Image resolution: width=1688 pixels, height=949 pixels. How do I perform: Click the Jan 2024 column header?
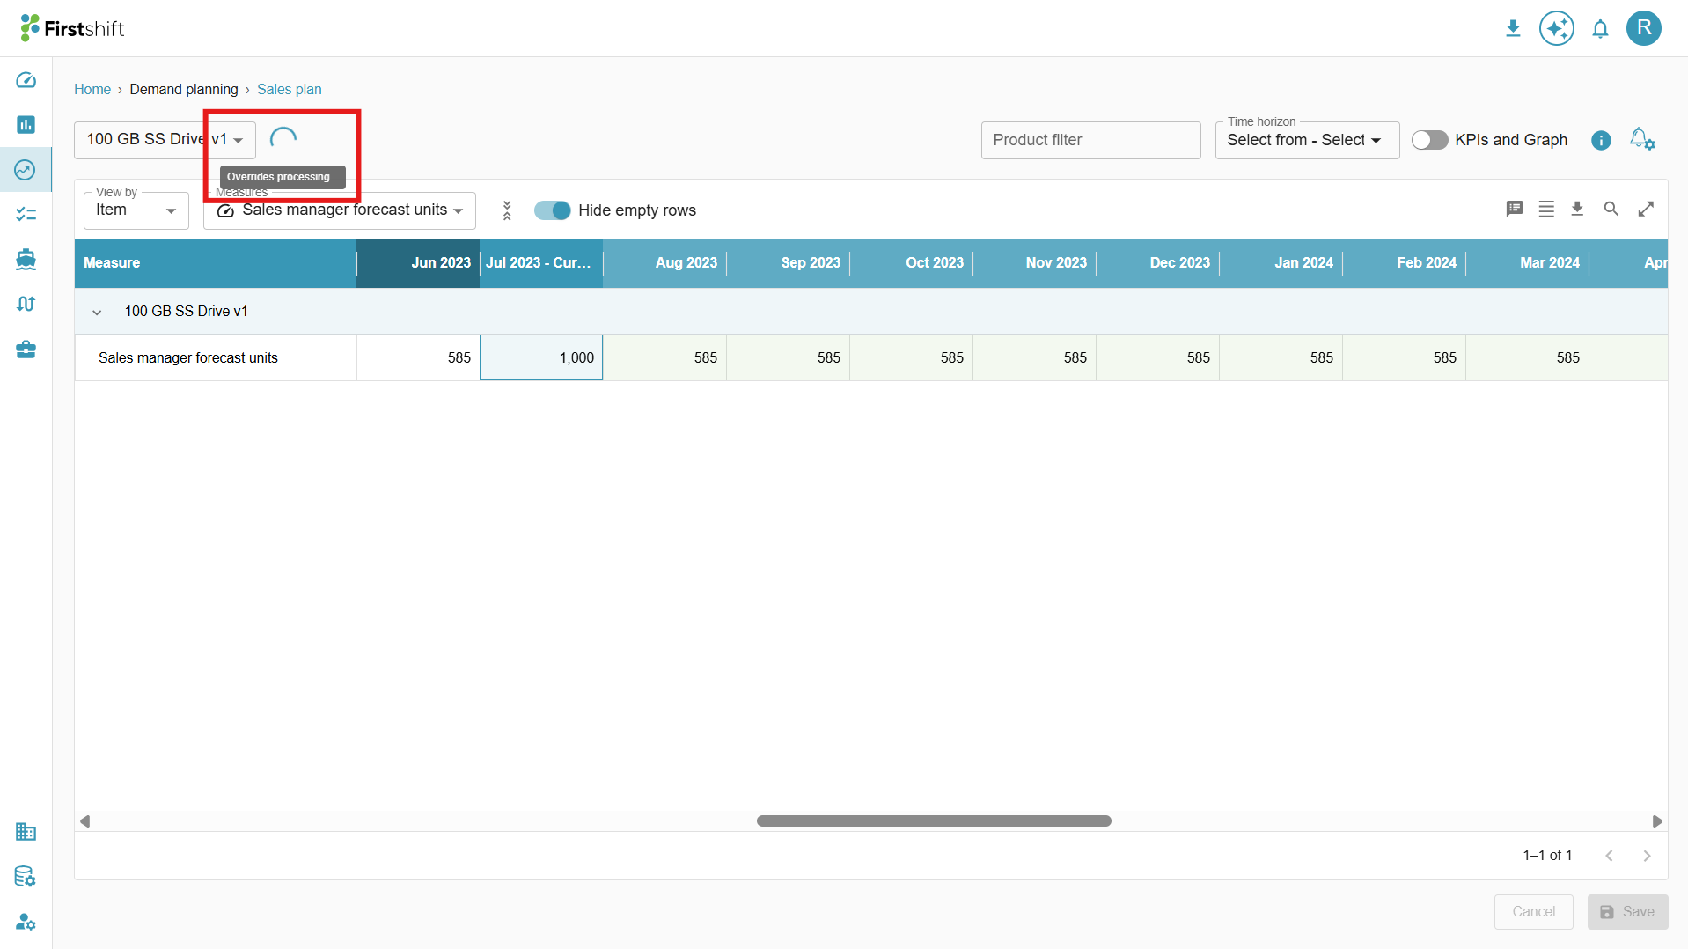tap(1281, 262)
